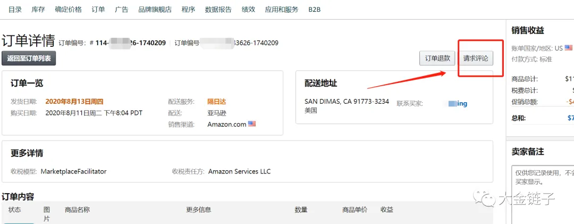Click the 订单退款 button
The height and width of the screenshot is (224, 574).
(x=437, y=59)
